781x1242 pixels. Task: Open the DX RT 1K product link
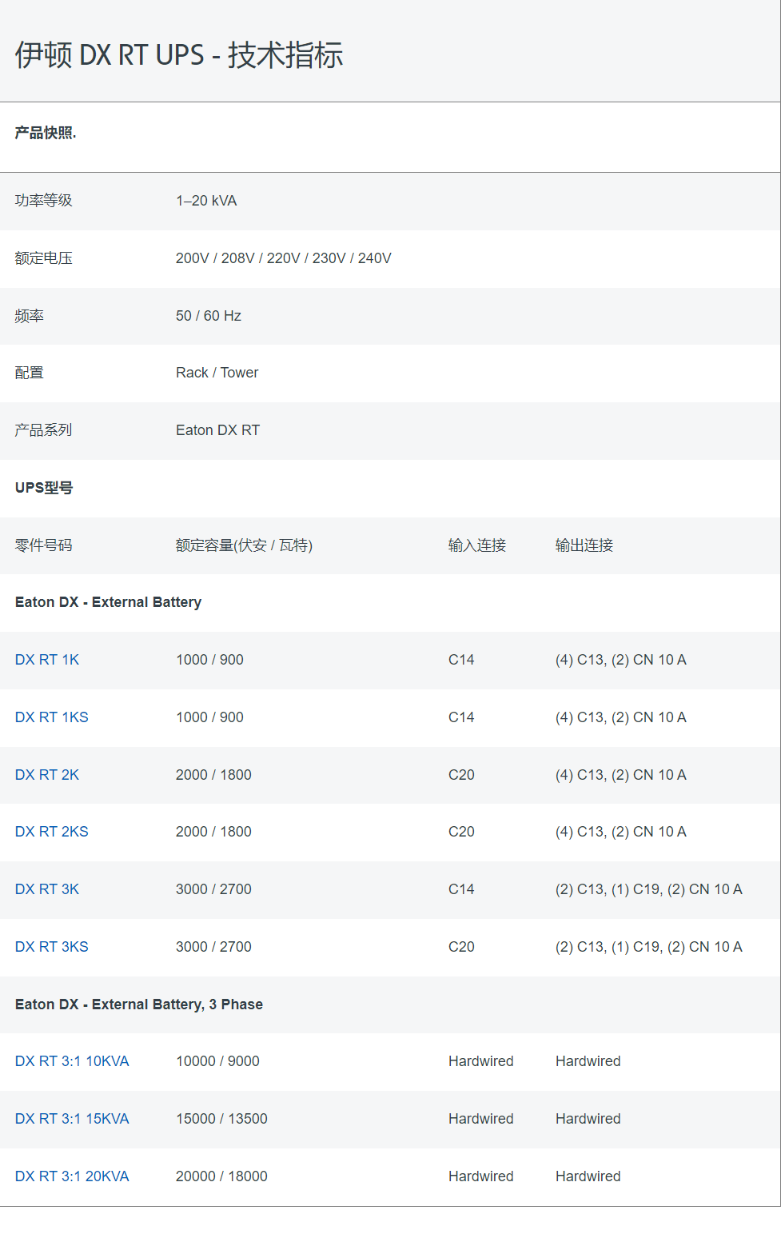pyautogui.click(x=47, y=660)
